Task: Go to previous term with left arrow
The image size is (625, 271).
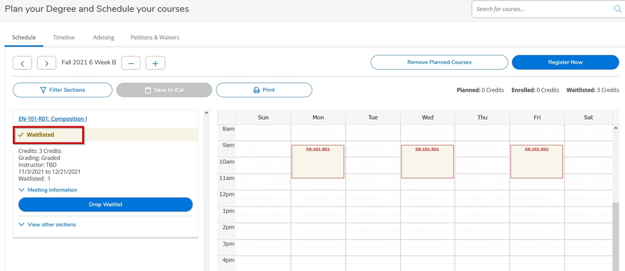Action: pos(23,63)
